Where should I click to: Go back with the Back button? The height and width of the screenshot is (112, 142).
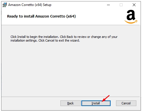tap(71, 103)
